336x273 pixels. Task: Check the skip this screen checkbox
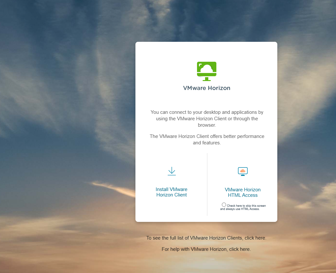point(224,205)
